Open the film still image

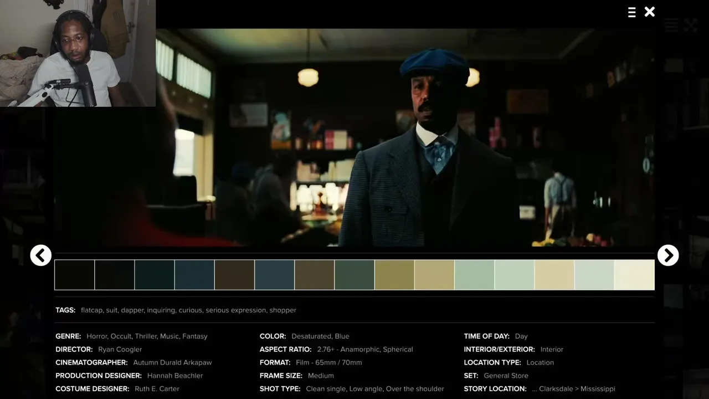pyautogui.click(x=354, y=137)
